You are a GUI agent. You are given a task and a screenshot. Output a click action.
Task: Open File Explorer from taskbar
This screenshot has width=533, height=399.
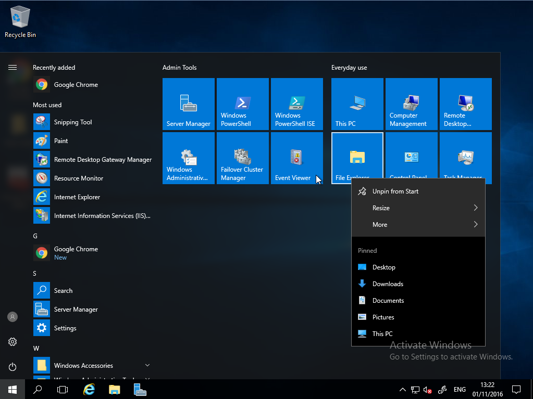pos(114,390)
